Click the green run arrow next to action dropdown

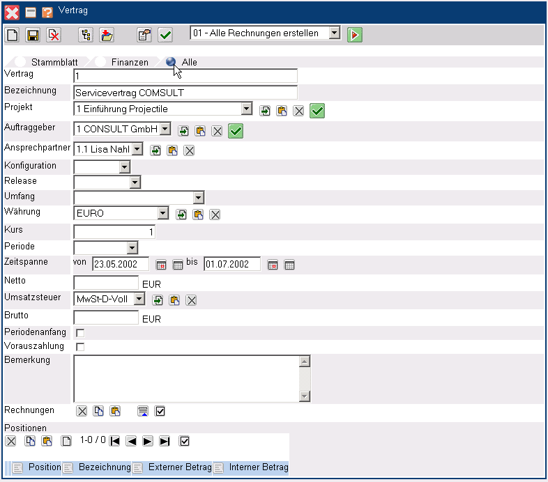coord(355,35)
